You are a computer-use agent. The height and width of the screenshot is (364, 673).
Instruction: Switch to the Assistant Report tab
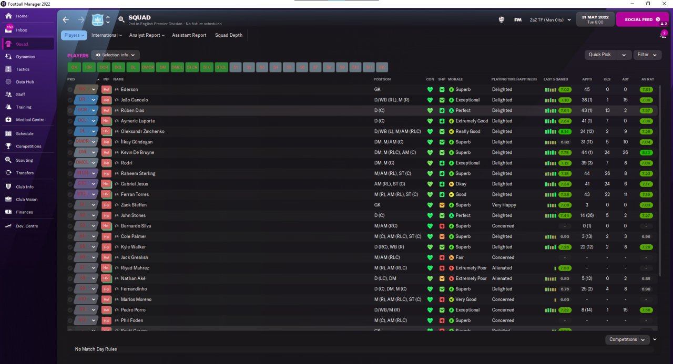coord(189,35)
